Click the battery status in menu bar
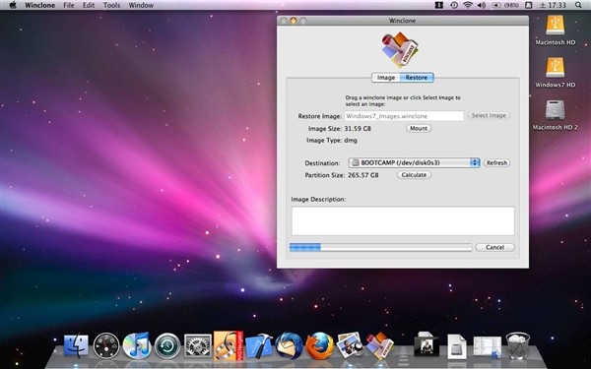This screenshot has width=591, height=369. pyautogui.click(x=505, y=5)
